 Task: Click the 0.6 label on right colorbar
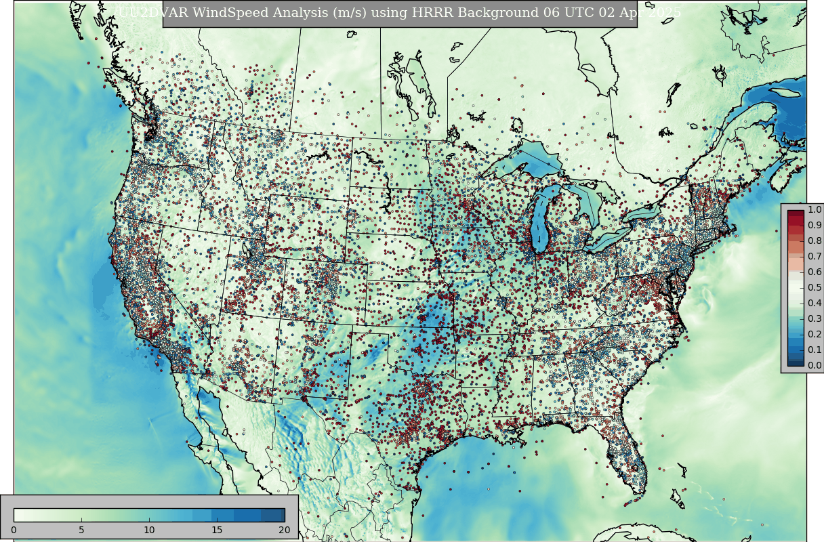tap(814, 272)
